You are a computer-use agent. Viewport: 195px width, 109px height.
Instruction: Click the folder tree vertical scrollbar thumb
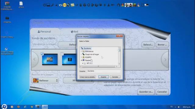click(x=119, y=50)
